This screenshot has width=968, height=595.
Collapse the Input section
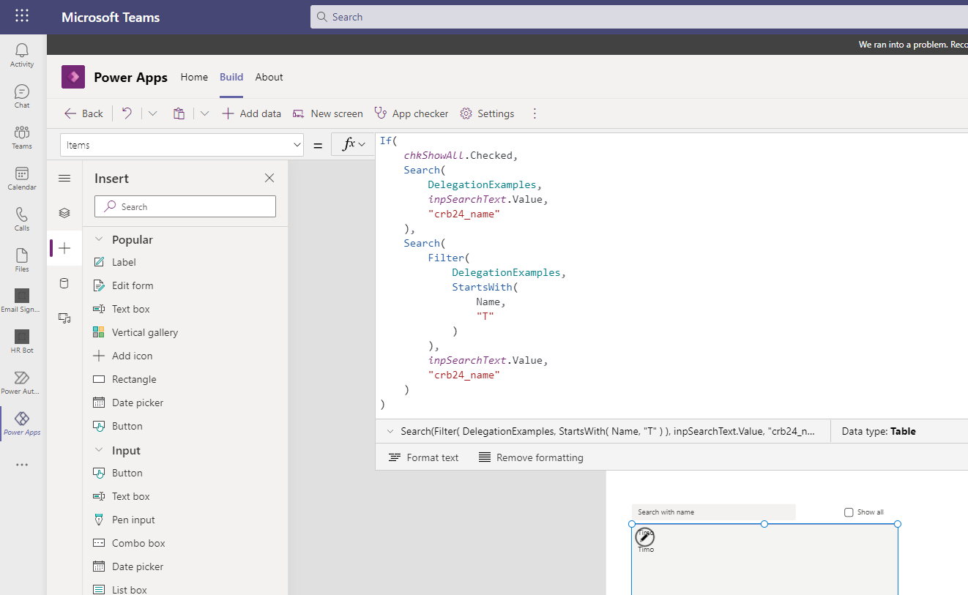click(x=98, y=451)
